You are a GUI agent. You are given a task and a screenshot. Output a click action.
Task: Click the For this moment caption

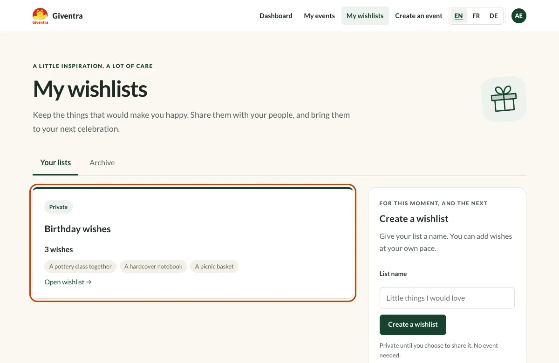click(434, 203)
